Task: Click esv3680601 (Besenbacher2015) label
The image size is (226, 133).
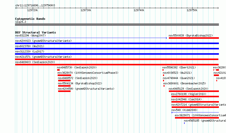Action: click(185, 83)
